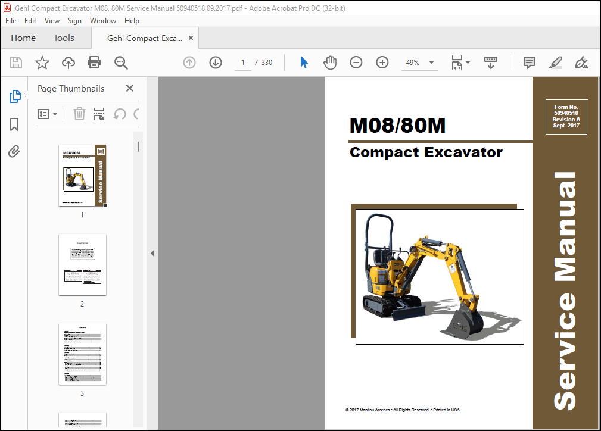Click the Form No. 50940518 box

click(566, 117)
